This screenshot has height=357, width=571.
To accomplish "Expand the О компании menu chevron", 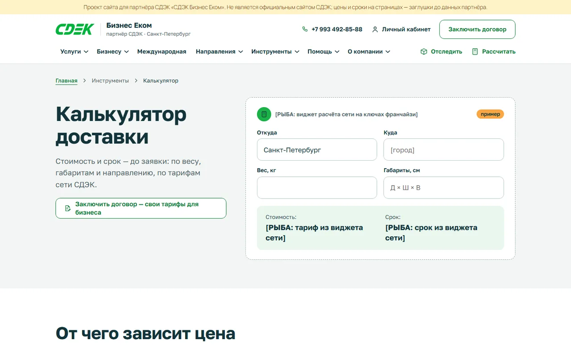I will [388, 52].
